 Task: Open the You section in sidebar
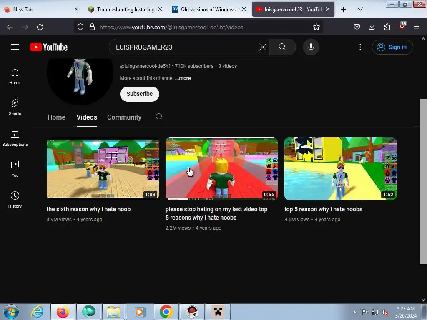pyautogui.click(x=15, y=169)
